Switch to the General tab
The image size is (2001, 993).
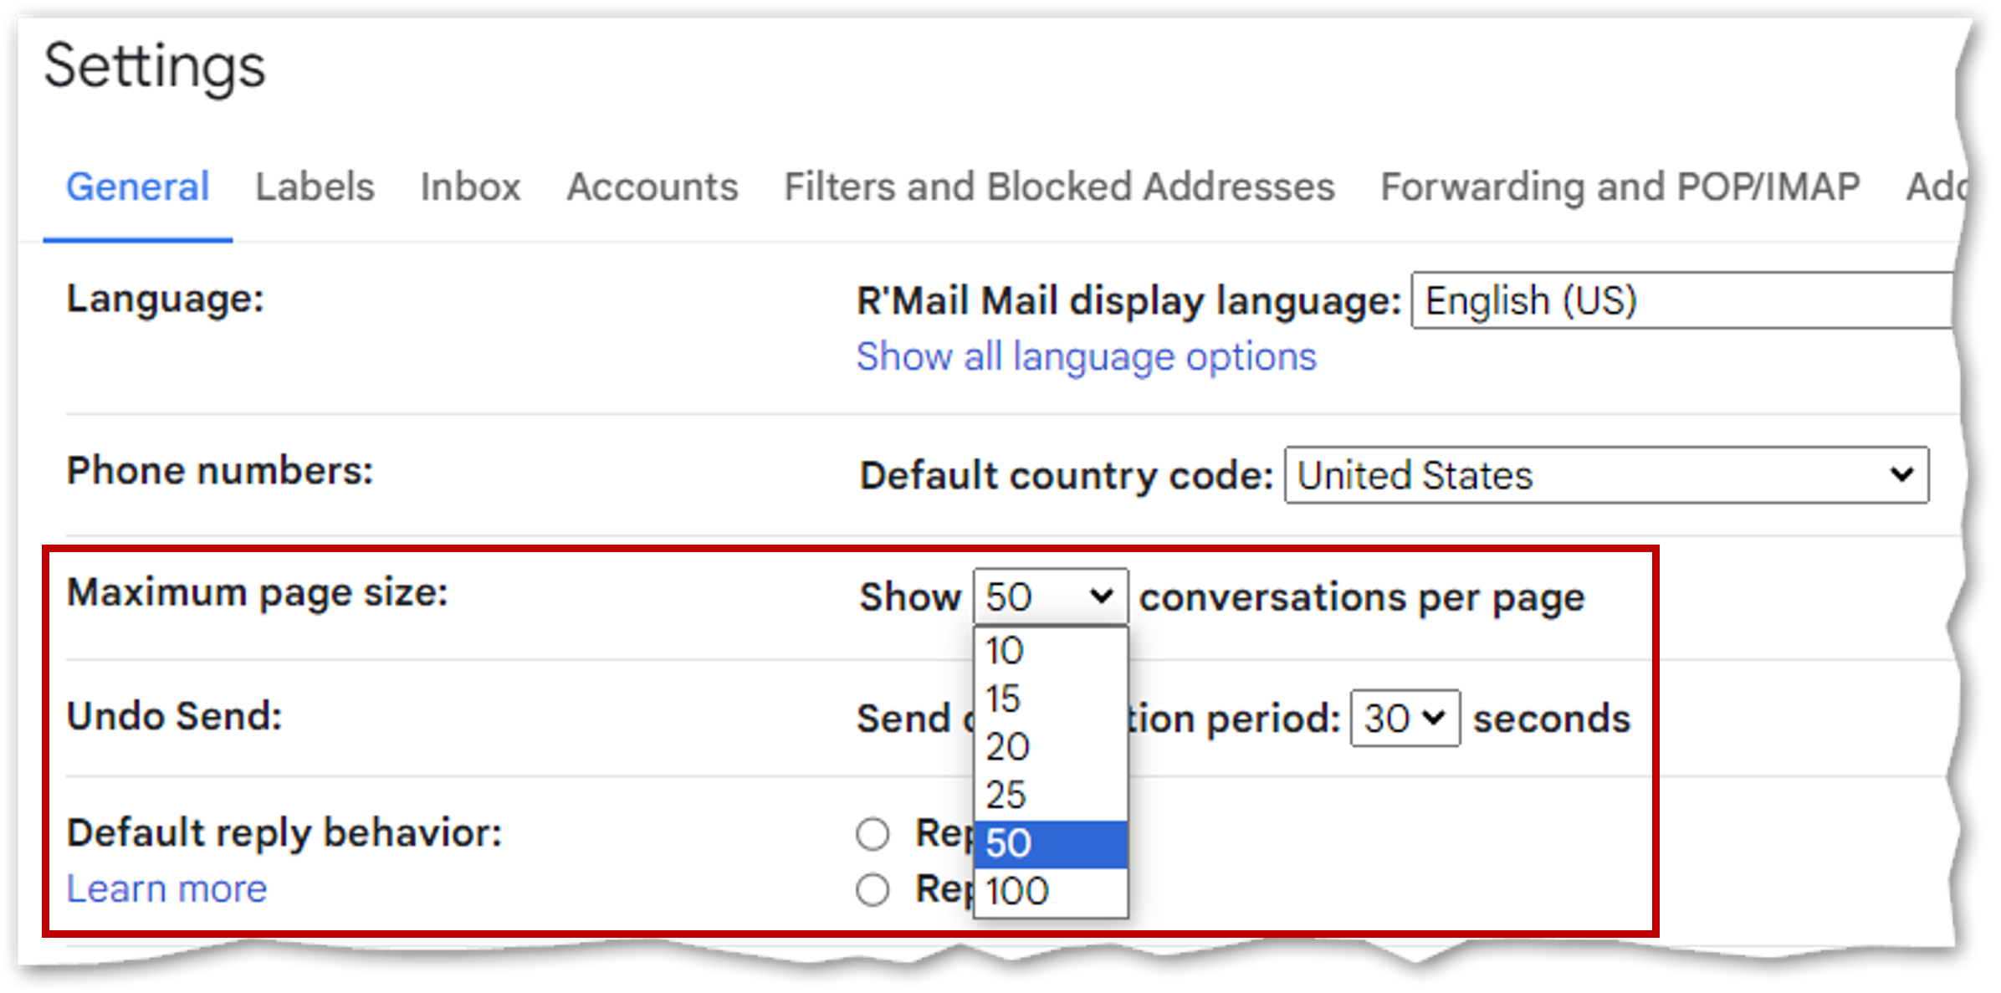coord(137,187)
